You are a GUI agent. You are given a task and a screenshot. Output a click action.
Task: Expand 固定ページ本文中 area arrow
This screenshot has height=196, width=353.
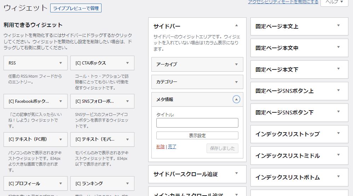click(338, 47)
